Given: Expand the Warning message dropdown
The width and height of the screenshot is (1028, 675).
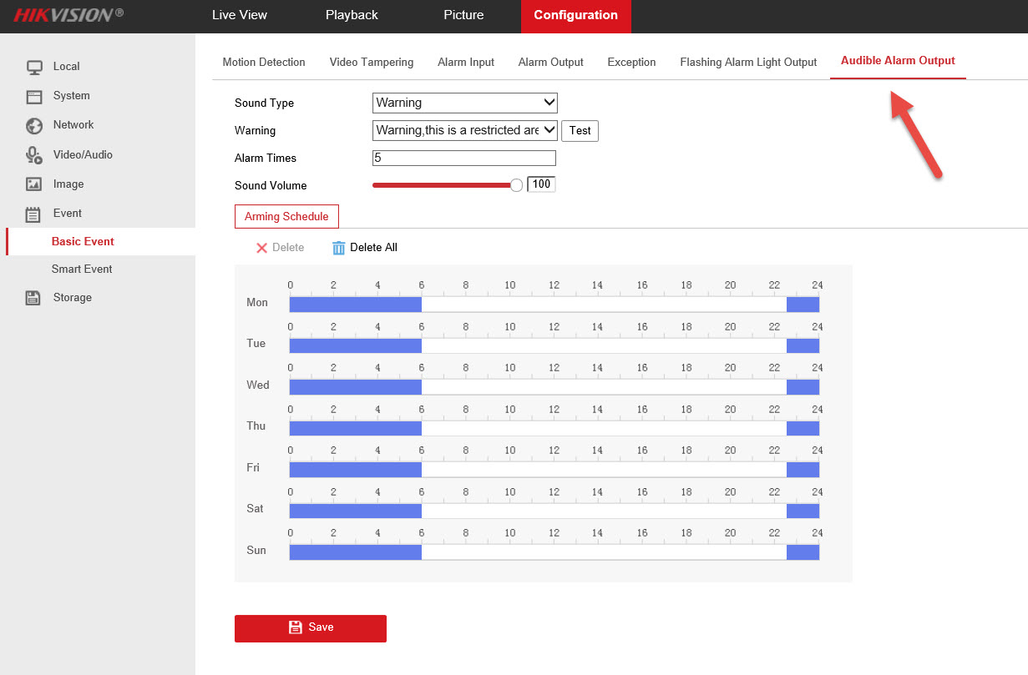Looking at the screenshot, I should (x=464, y=130).
